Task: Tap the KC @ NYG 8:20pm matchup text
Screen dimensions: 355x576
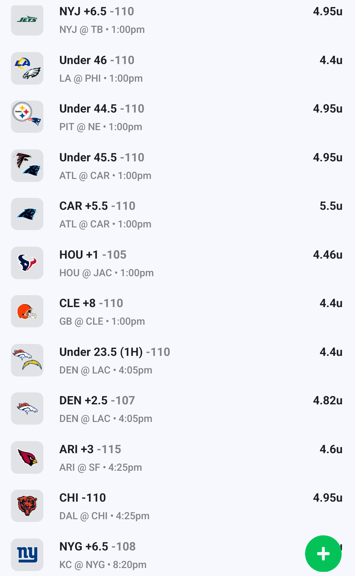Action: [x=103, y=565]
